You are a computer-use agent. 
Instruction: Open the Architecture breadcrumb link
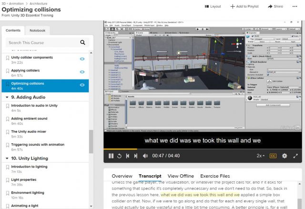click(x=38, y=3)
